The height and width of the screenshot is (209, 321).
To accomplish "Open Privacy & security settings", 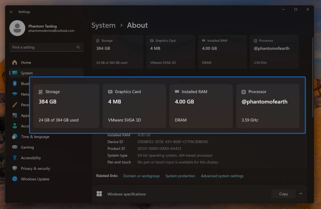I will click(46, 168).
